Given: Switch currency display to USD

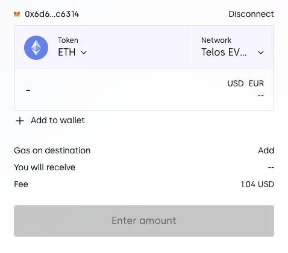Looking at the screenshot, I should (x=236, y=83).
